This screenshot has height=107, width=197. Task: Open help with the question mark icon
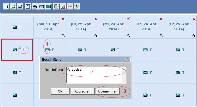coord(77,6)
